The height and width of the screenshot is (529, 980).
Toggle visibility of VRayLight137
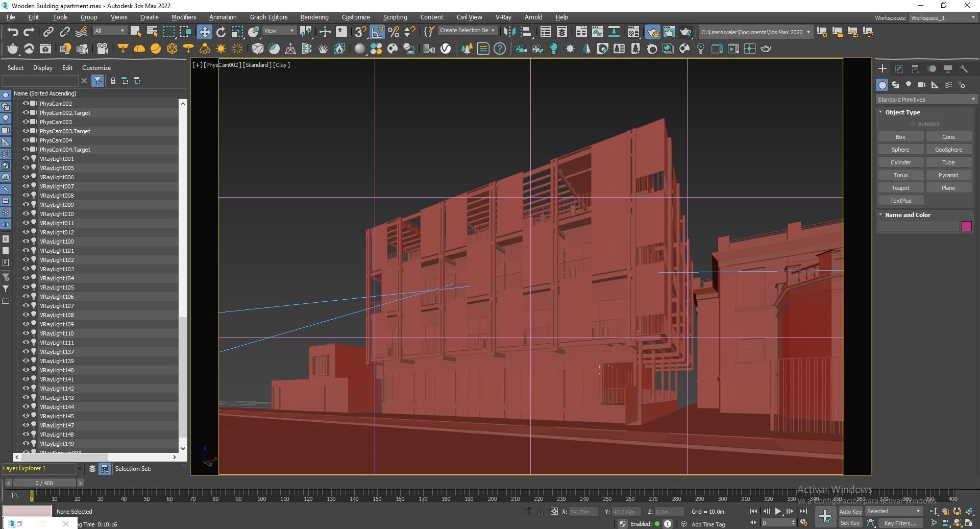[x=26, y=351]
